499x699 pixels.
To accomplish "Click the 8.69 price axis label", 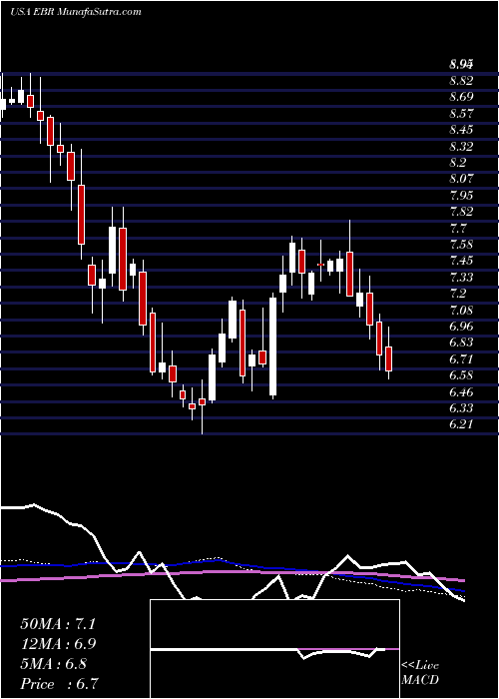I will pos(461,97).
